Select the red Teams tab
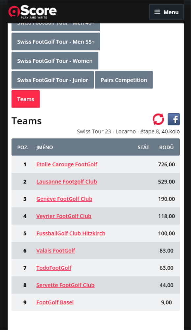 point(26,99)
